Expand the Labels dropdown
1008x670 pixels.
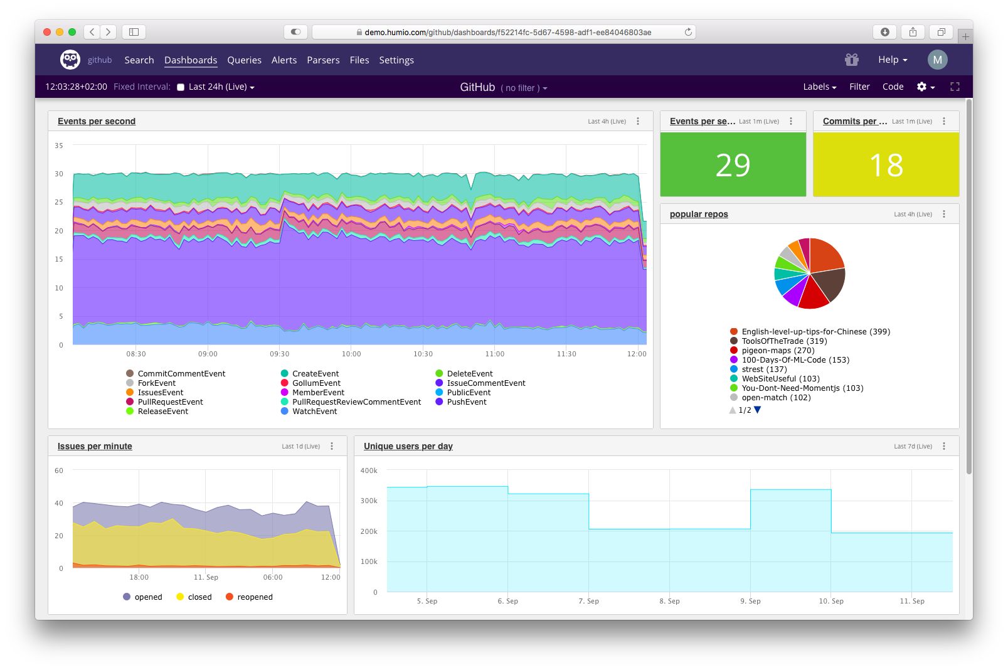coord(819,87)
